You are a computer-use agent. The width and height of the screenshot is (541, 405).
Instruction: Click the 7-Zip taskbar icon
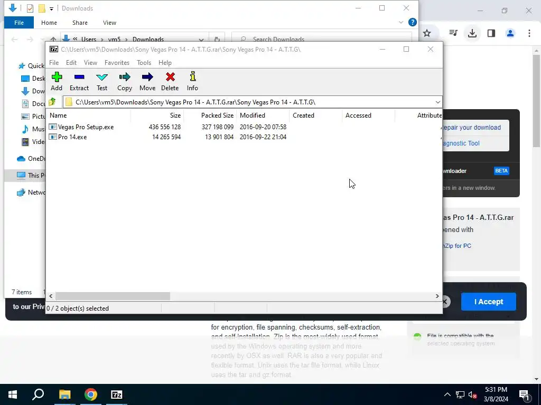coord(117,394)
